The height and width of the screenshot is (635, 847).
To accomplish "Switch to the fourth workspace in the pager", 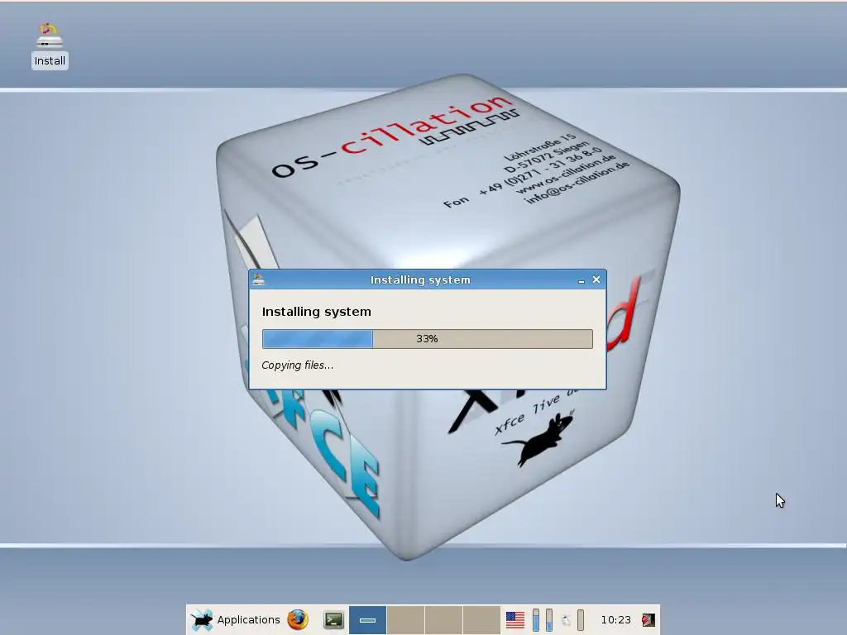I will pyautogui.click(x=481, y=620).
